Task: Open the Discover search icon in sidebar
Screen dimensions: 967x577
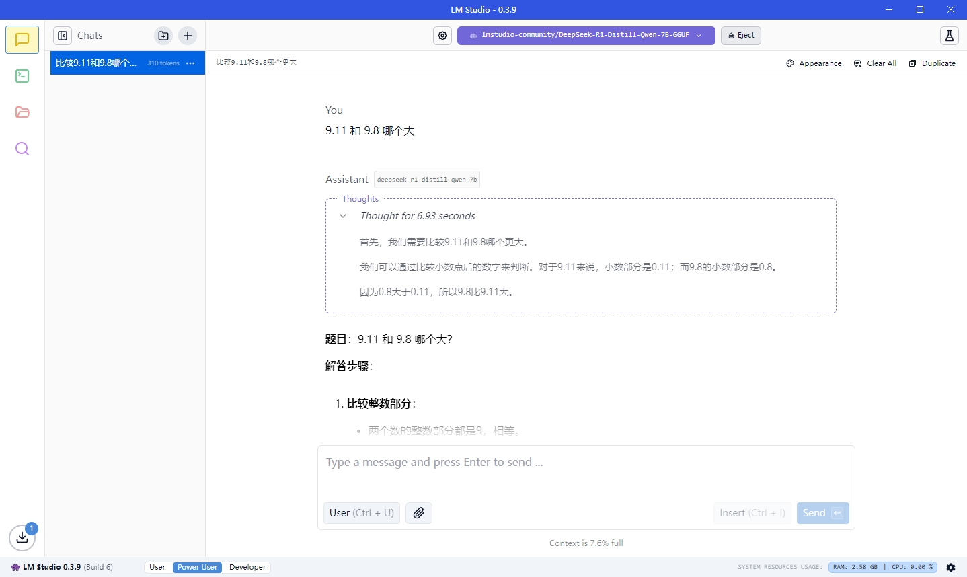Action: 22,149
